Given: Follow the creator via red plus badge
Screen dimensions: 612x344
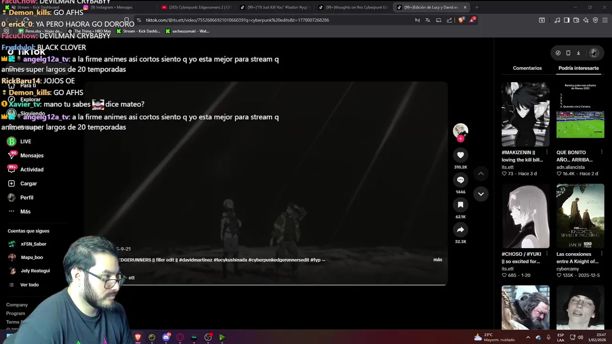Looking at the screenshot, I should [x=460, y=139].
